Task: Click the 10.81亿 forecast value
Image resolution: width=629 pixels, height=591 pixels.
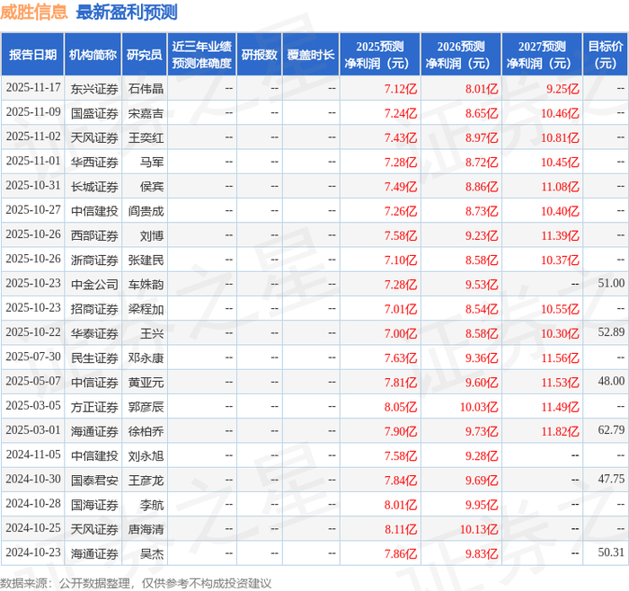Action: pos(560,137)
